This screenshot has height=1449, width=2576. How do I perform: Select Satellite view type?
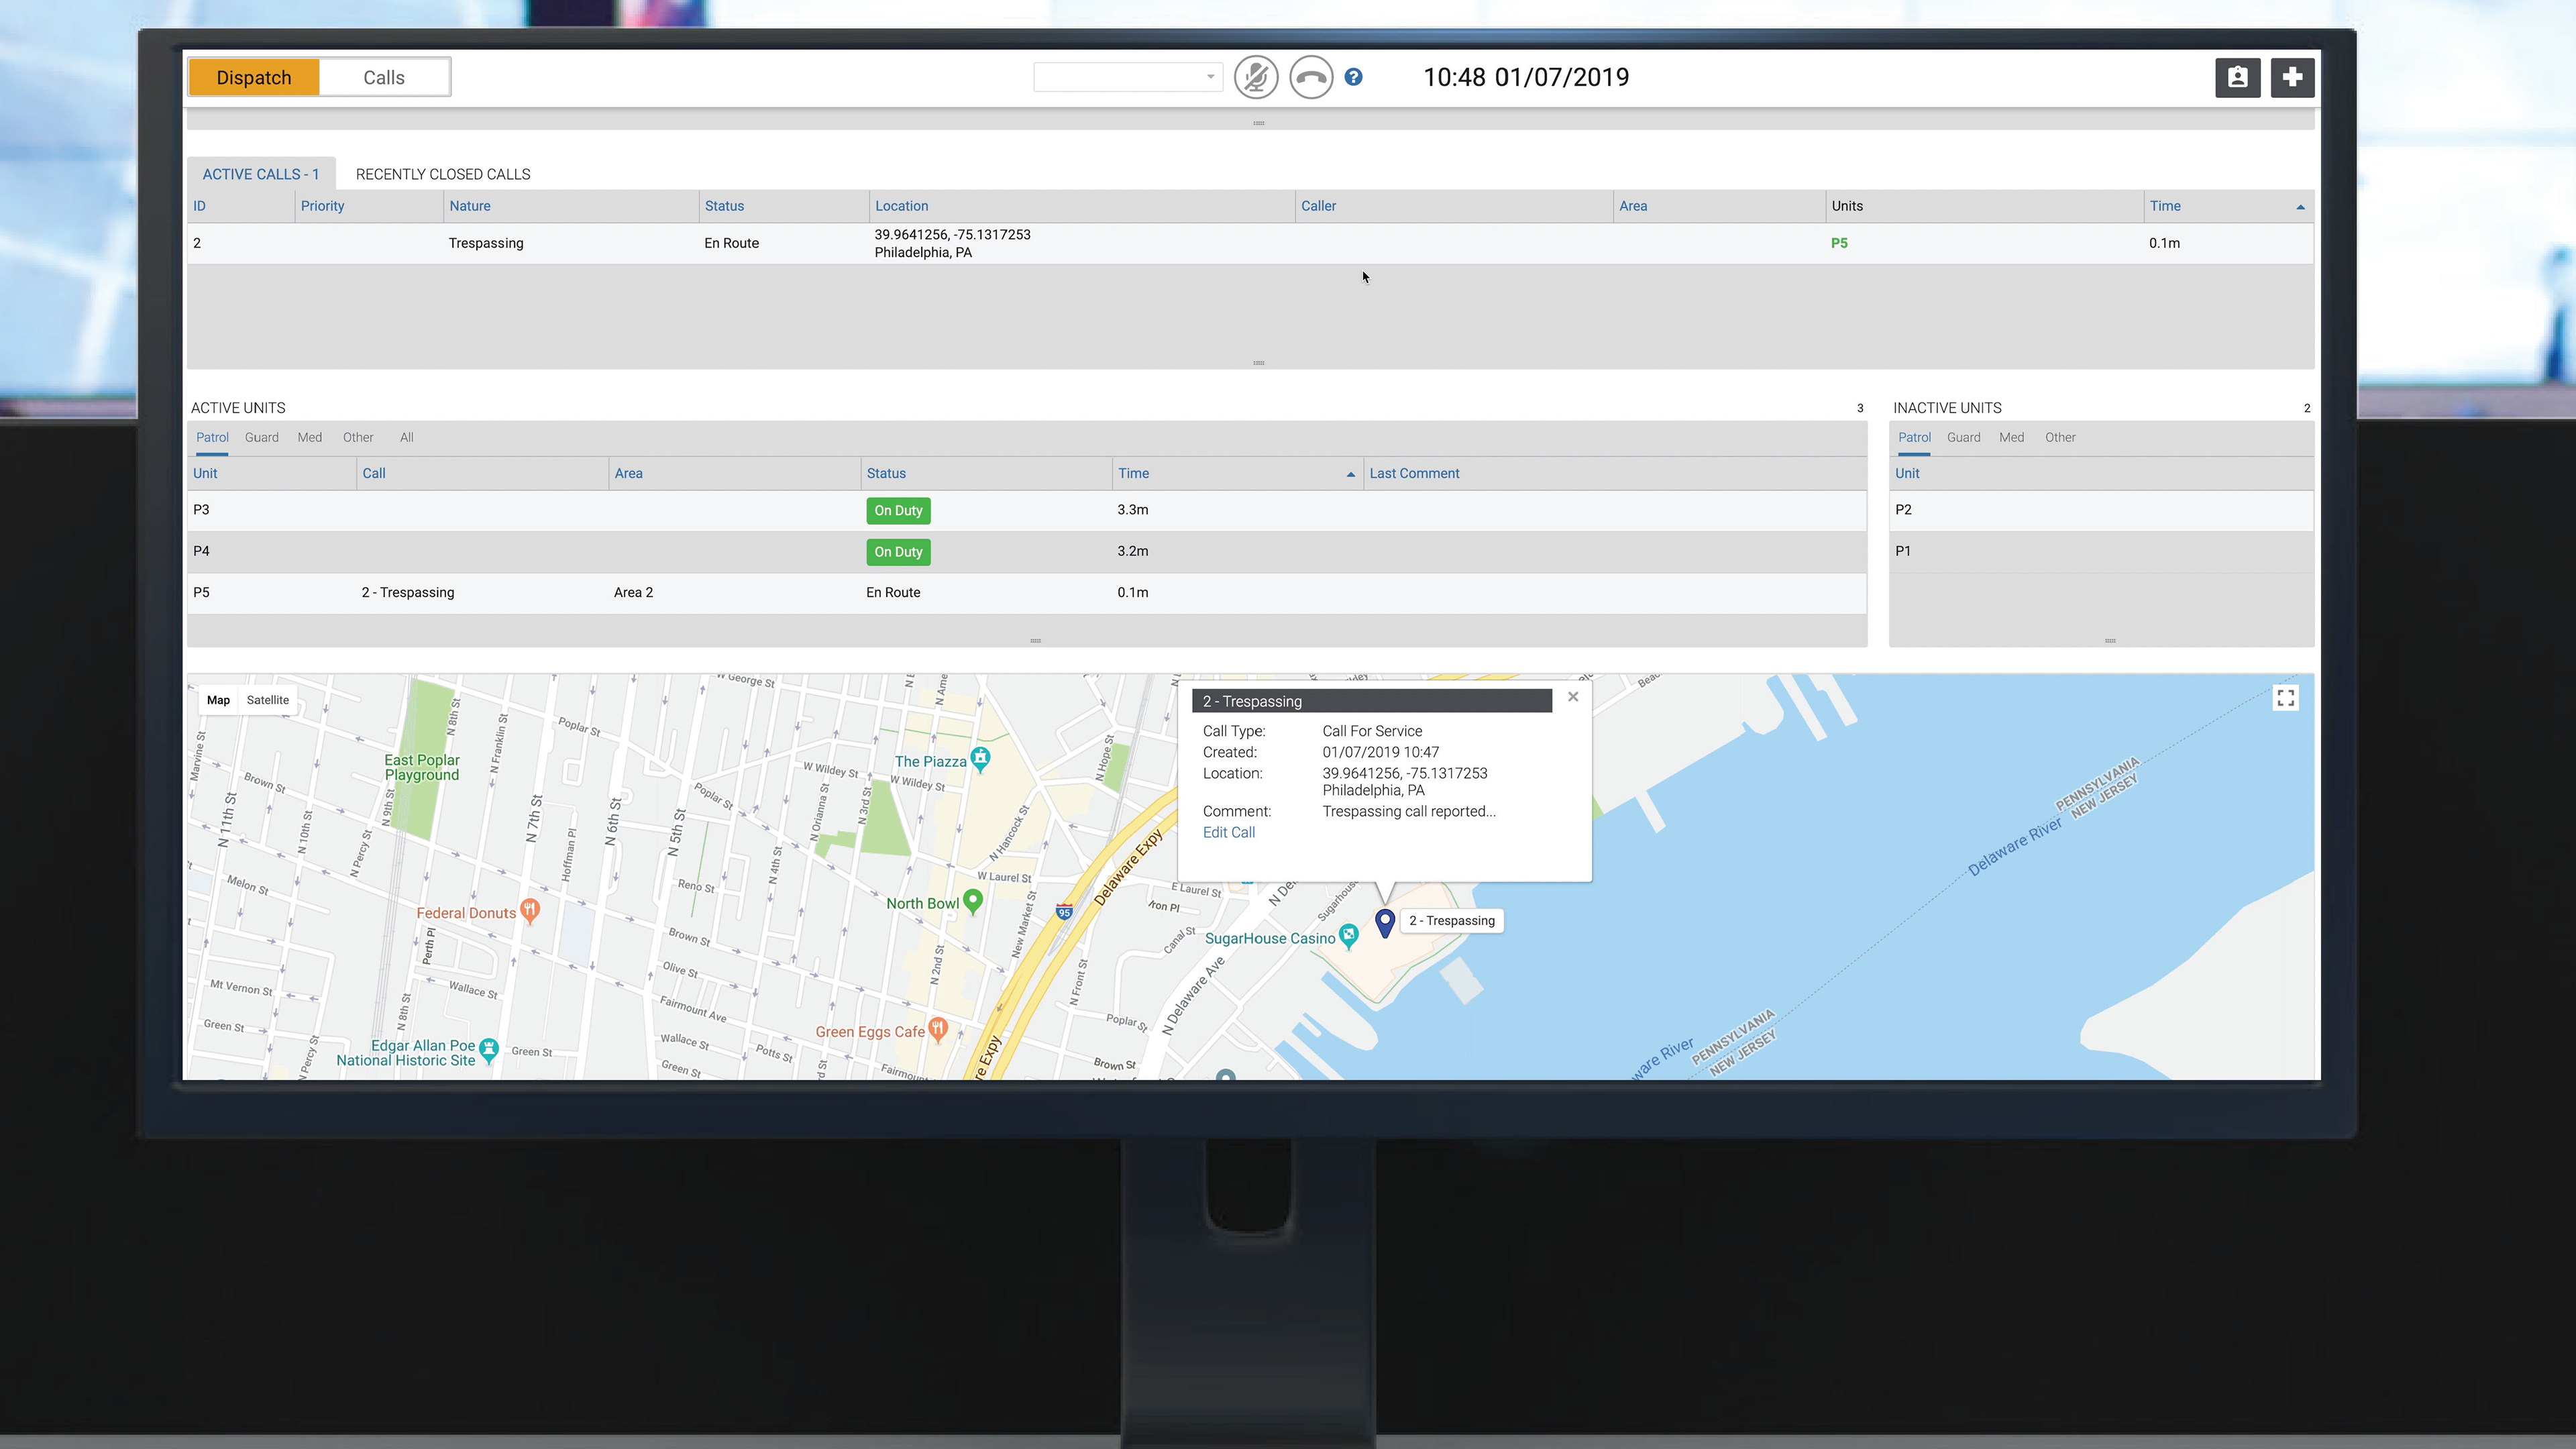[268, 700]
